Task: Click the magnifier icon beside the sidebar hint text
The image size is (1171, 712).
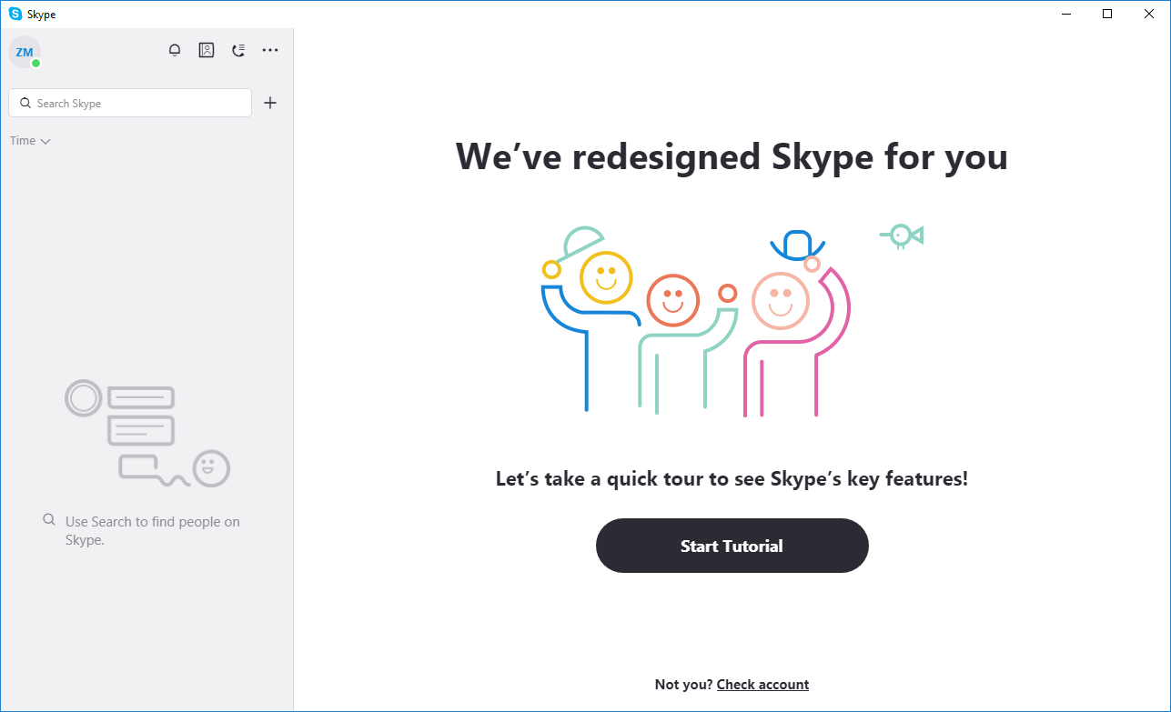Action: pos(48,518)
